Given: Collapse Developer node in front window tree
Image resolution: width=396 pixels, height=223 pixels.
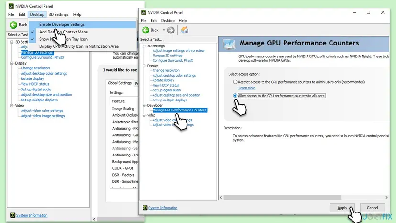Looking at the screenshot, I should point(144,105).
